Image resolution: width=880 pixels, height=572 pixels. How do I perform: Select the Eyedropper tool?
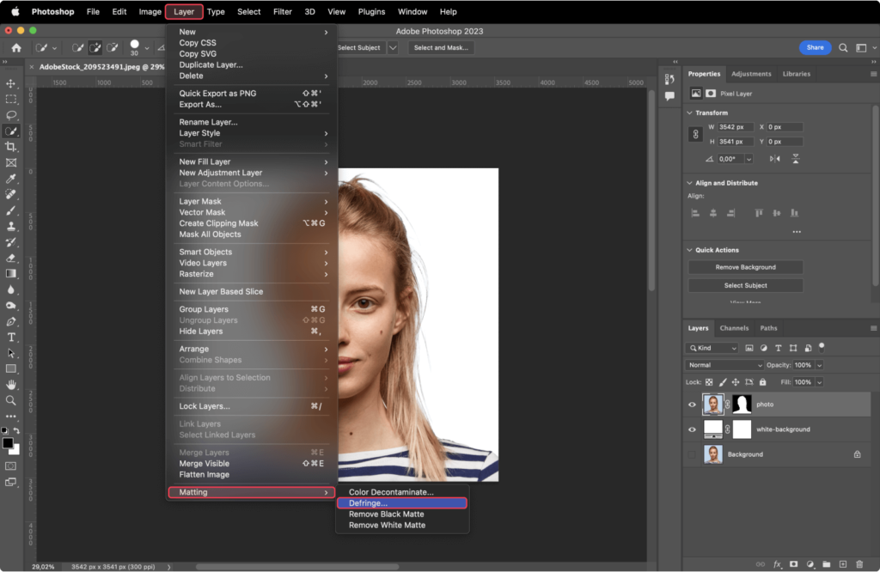pos(12,179)
